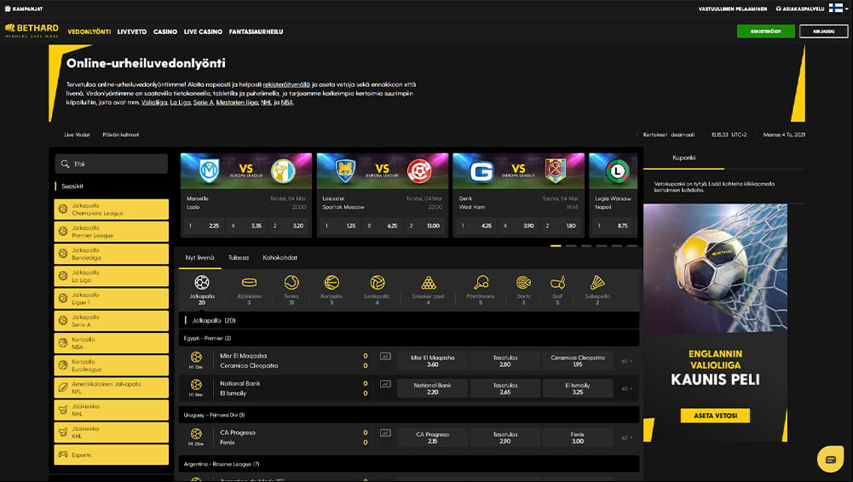Bet on West Ham away win 1.80
Image resolution: width=853 pixels, height=482 pixels.
click(561, 226)
